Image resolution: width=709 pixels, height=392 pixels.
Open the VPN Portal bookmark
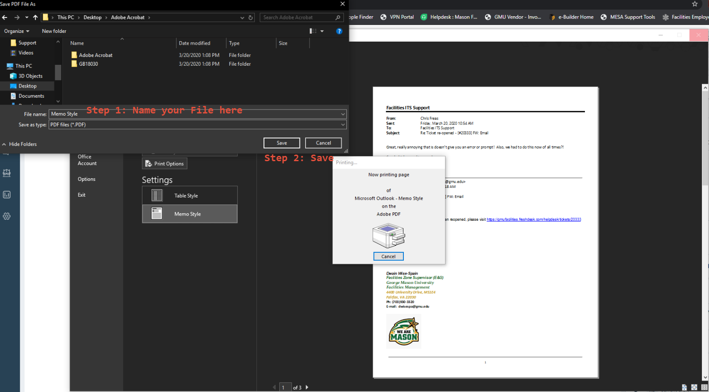coord(397,17)
